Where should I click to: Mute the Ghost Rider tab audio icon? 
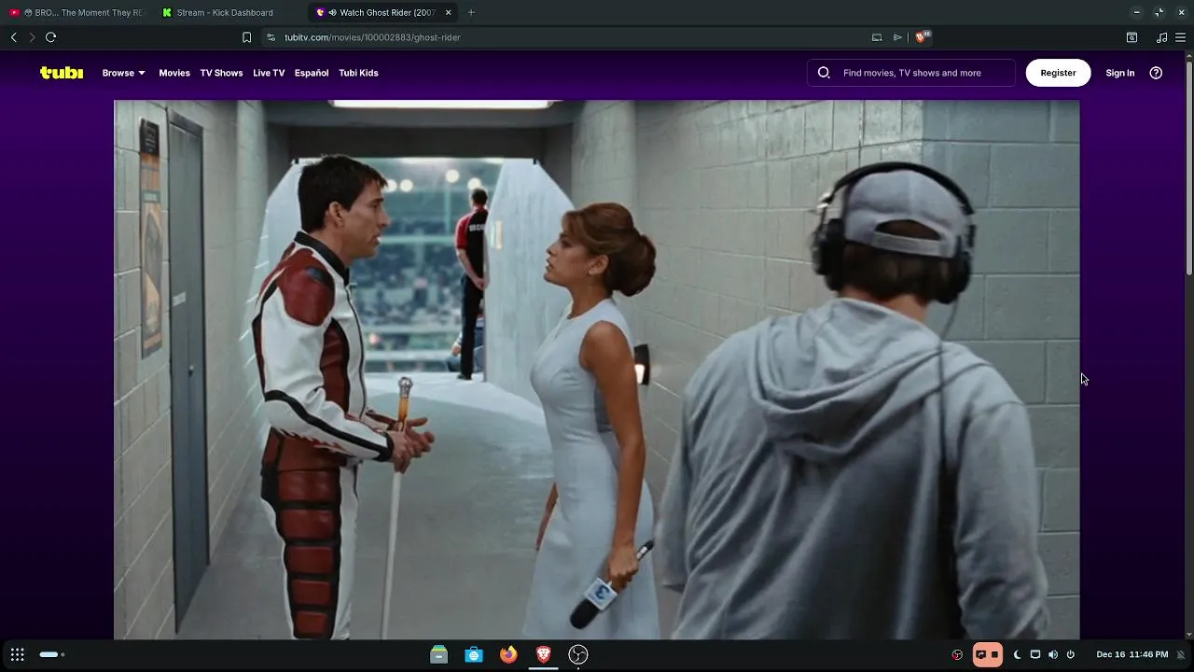pyautogui.click(x=333, y=12)
